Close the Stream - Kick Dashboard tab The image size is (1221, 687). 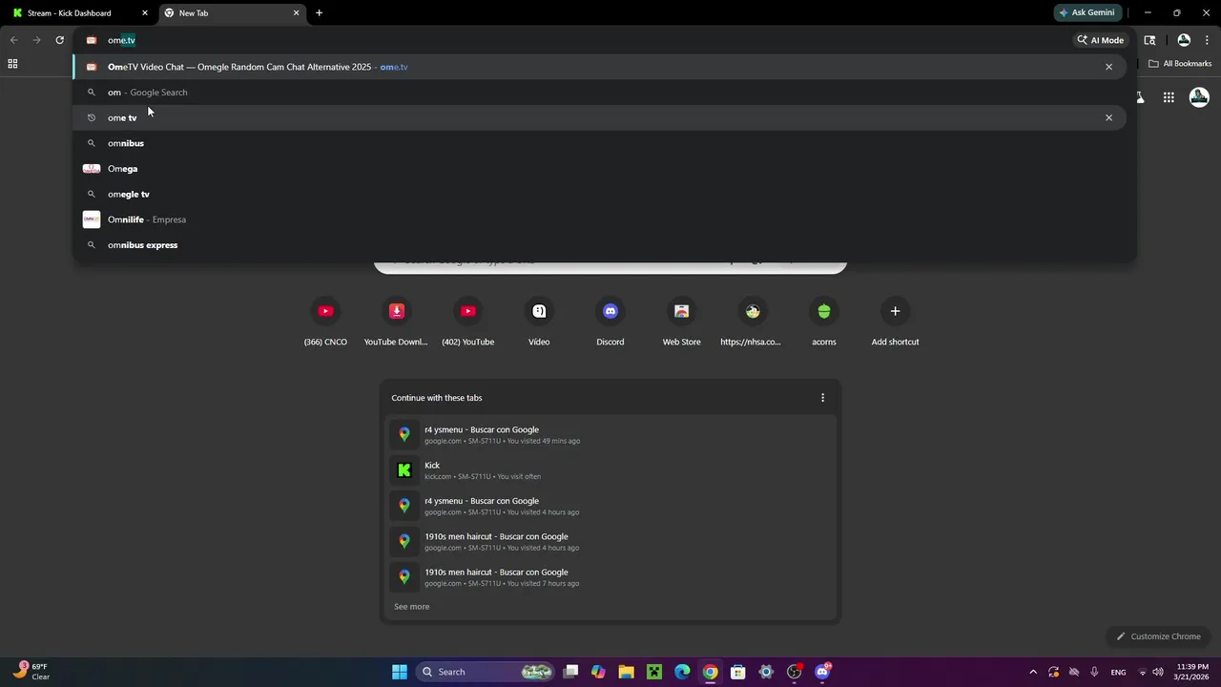(x=145, y=13)
